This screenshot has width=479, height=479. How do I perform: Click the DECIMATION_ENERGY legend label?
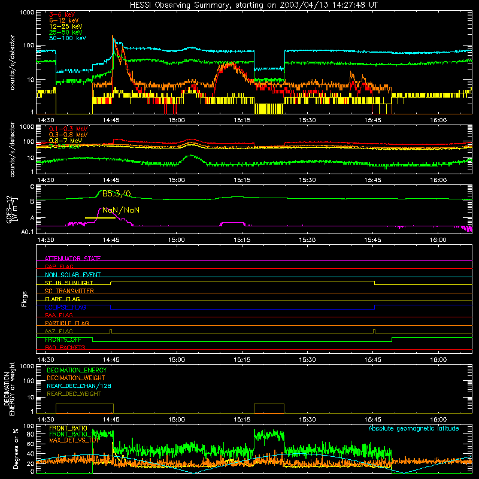click(x=77, y=370)
